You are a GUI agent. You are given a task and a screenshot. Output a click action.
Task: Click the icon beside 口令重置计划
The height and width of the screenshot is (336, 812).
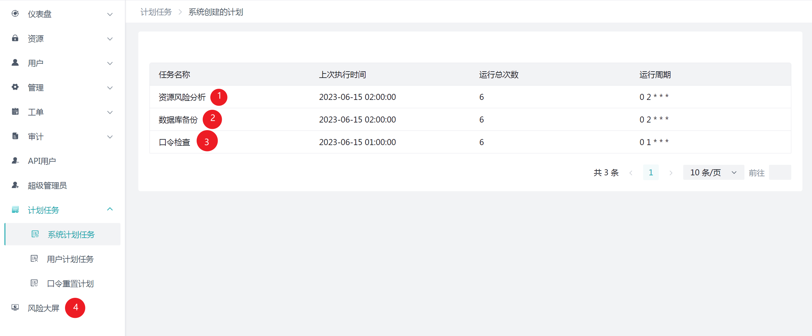pyautogui.click(x=34, y=283)
